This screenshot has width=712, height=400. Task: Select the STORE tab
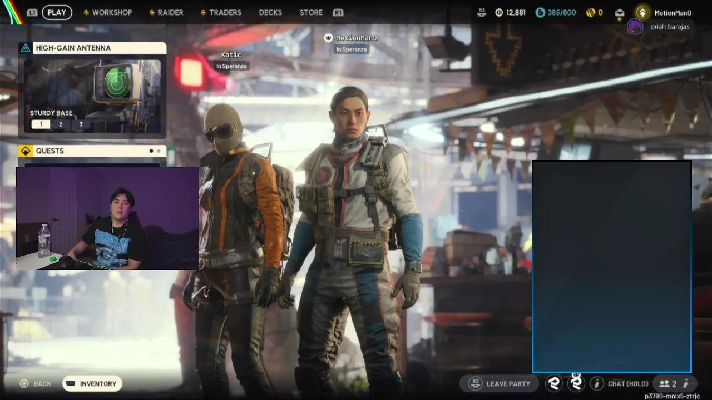311,12
